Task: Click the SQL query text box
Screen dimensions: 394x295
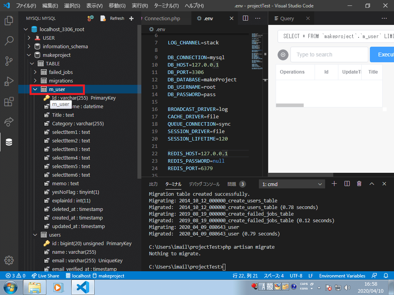Action: (336, 37)
